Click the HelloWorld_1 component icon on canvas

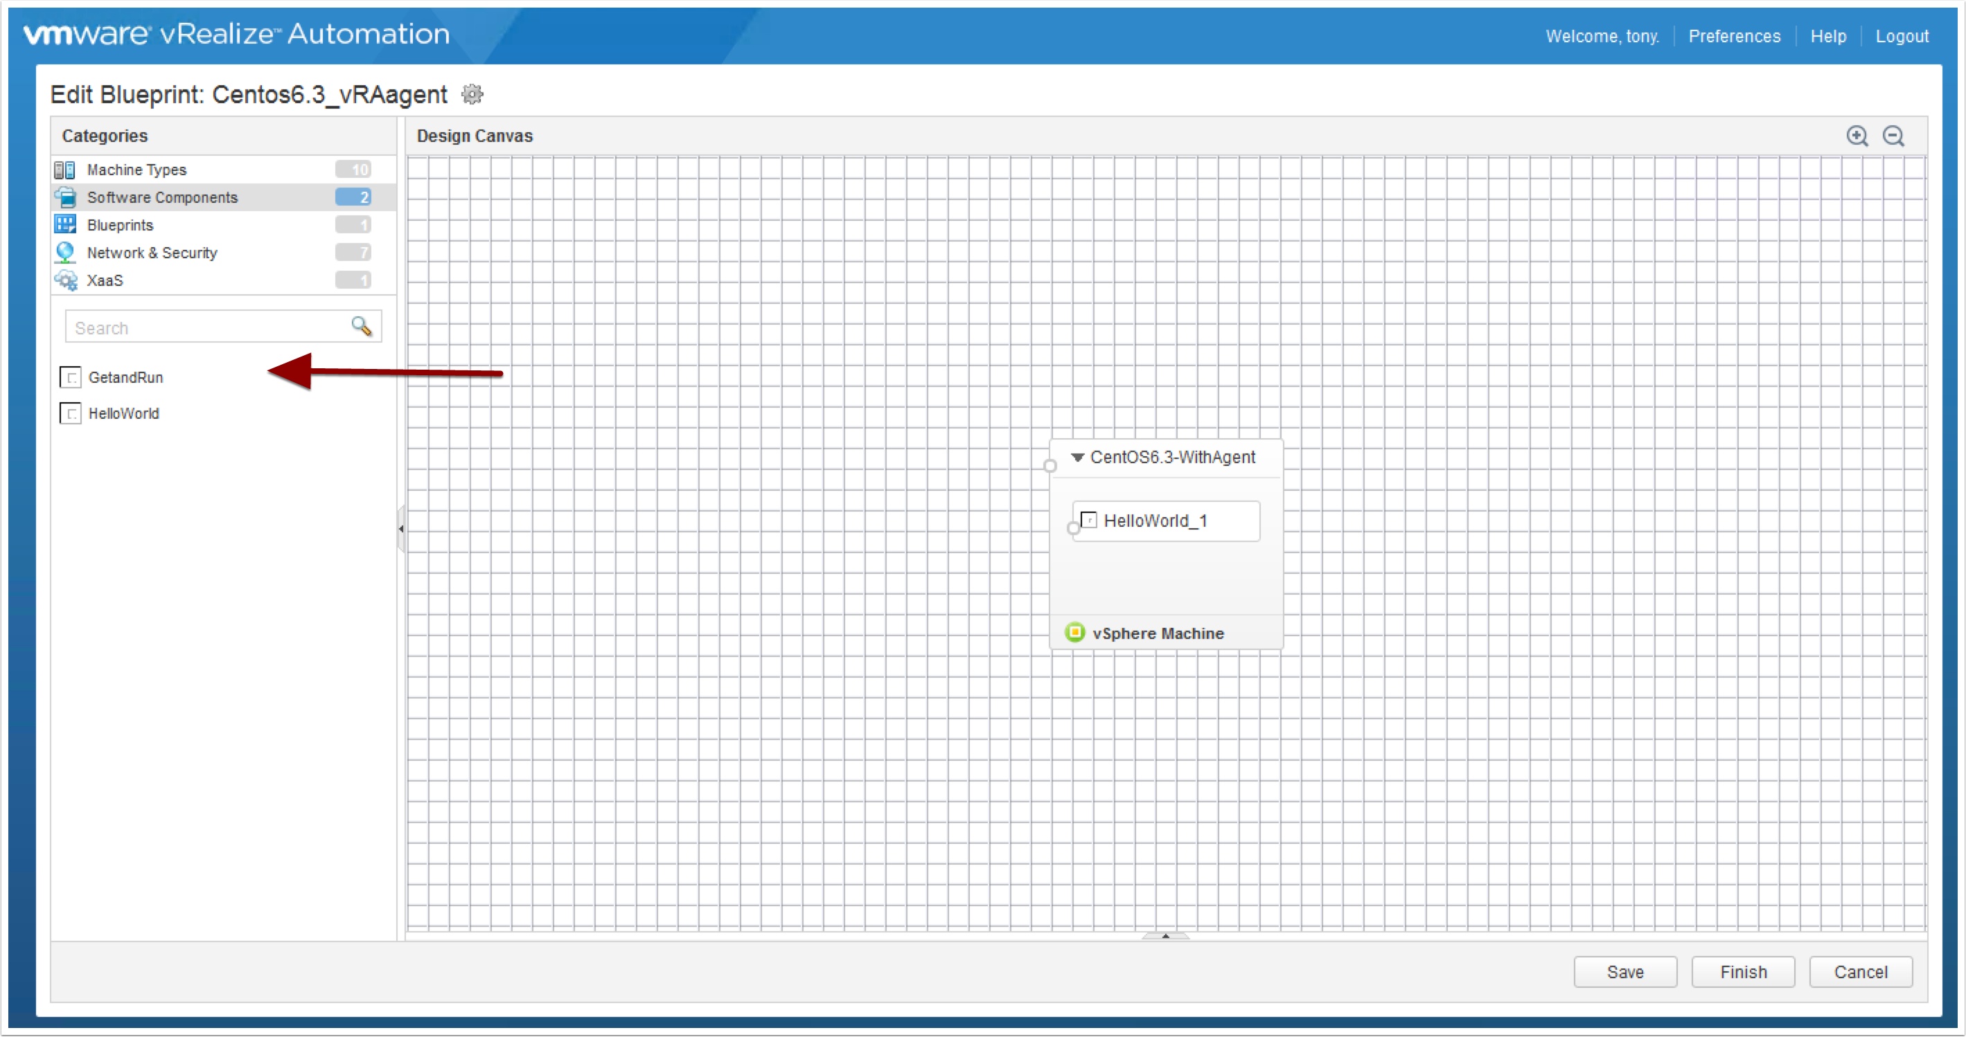1089,520
